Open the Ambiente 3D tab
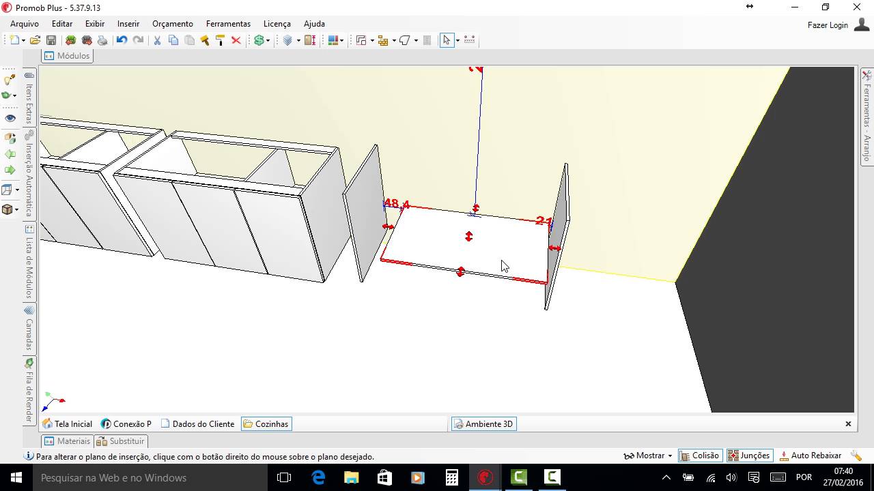The width and height of the screenshot is (874, 491). (x=483, y=424)
